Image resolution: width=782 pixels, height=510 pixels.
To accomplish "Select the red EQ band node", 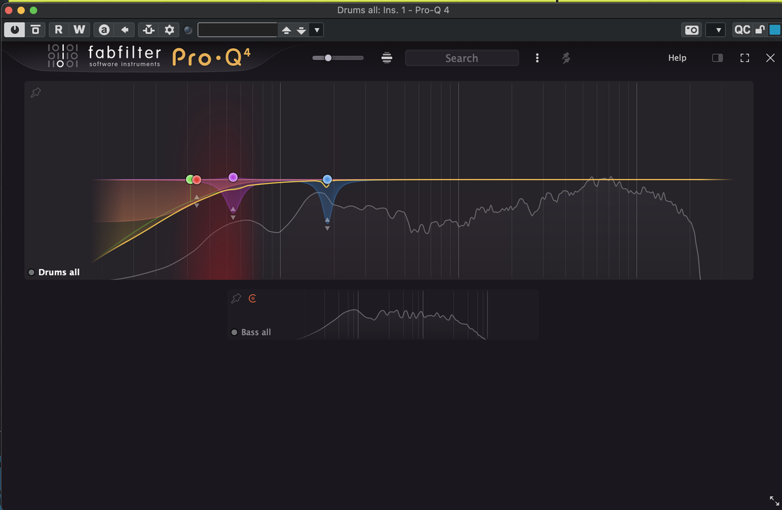I will tap(197, 179).
